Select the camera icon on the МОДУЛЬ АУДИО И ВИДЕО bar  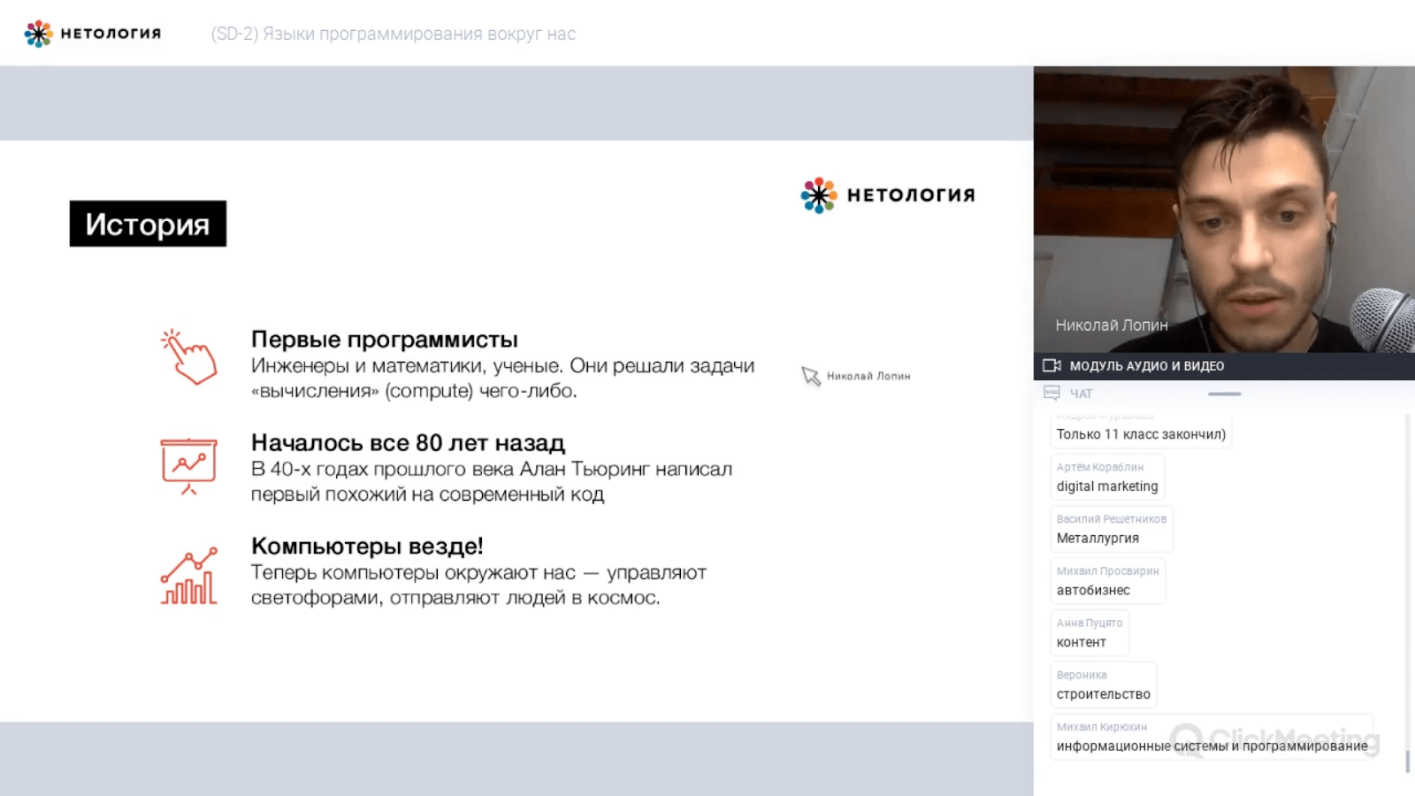point(1052,364)
